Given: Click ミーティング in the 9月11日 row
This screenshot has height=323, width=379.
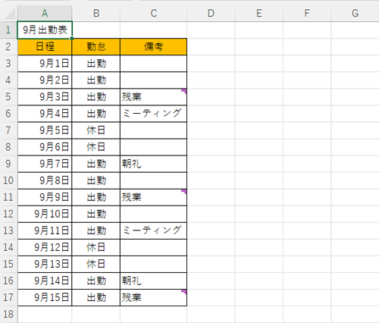Looking at the screenshot, I should click(x=154, y=230).
